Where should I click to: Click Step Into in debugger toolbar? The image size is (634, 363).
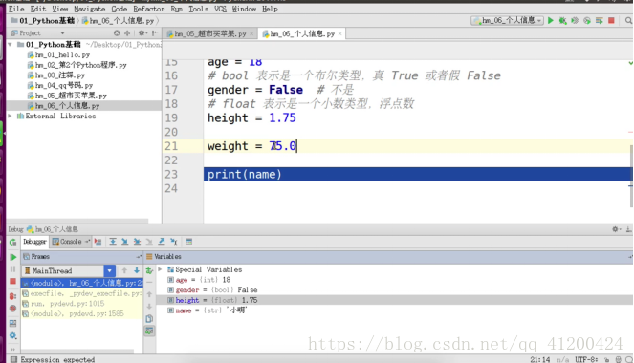click(x=125, y=242)
